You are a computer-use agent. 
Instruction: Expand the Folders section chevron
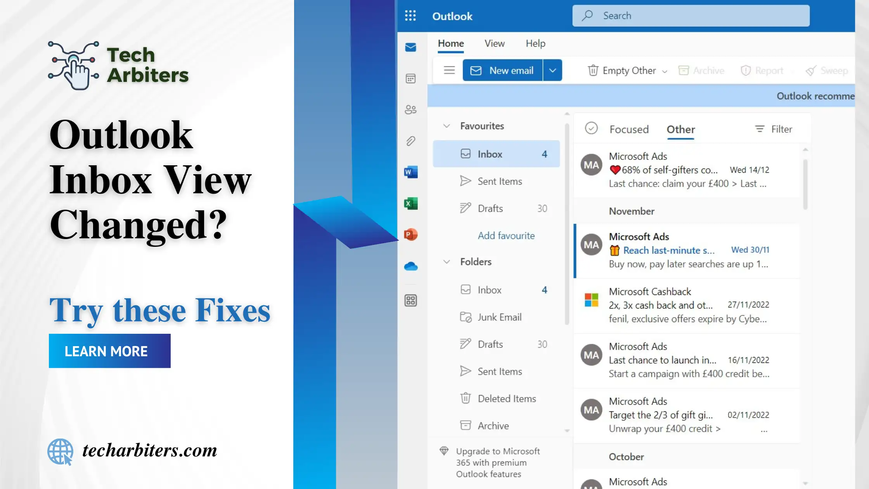coord(447,262)
